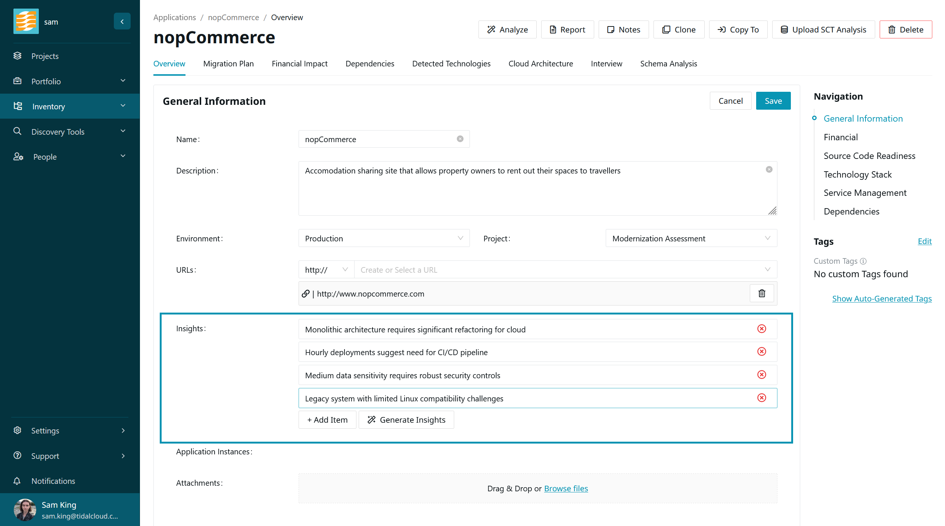Remove the Monolithic architecture insight
Image resolution: width=945 pixels, height=526 pixels.
click(762, 329)
